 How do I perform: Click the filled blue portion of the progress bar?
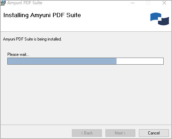(x=62, y=61)
